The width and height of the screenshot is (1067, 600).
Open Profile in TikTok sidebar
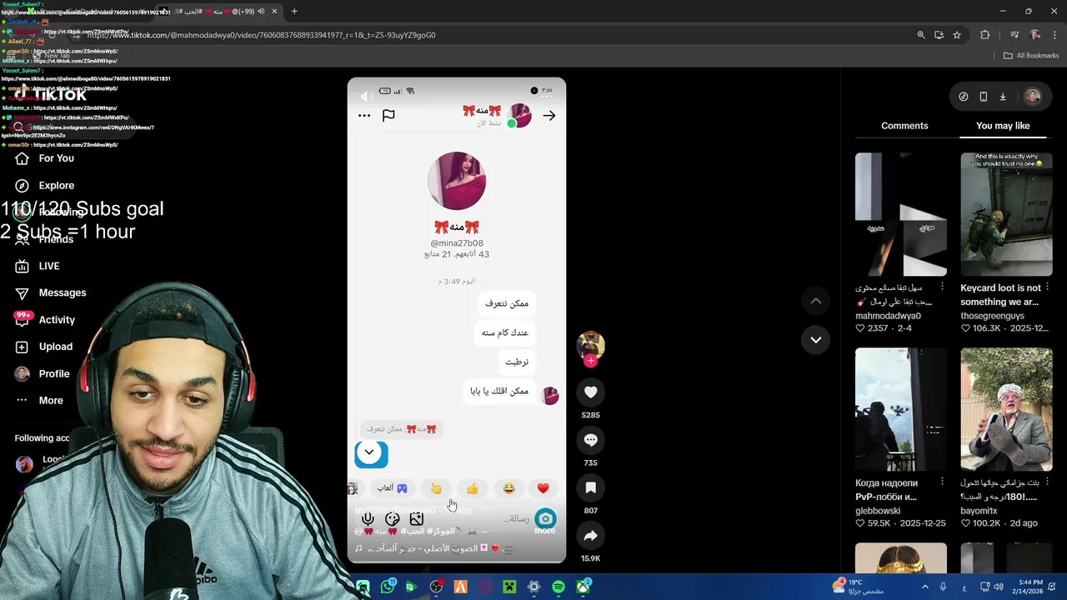click(x=54, y=373)
